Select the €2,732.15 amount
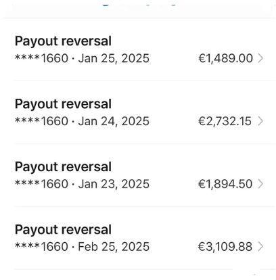276x280 pixels. (225, 121)
